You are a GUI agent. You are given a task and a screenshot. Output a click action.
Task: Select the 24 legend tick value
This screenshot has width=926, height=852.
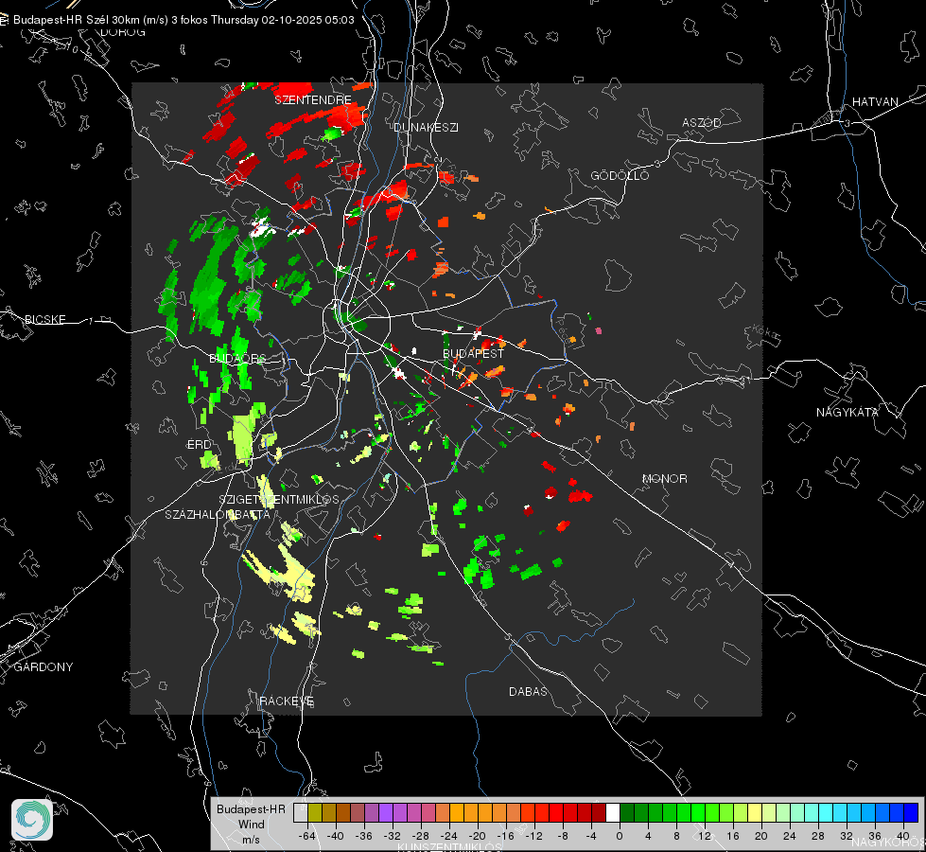[790, 836]
